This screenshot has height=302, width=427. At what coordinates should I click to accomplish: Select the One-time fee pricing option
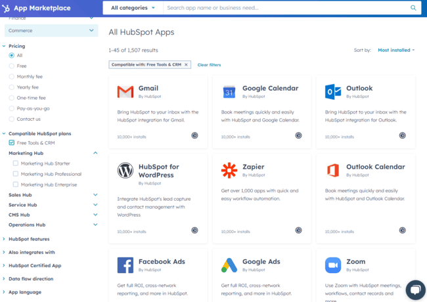coord(11,98)
